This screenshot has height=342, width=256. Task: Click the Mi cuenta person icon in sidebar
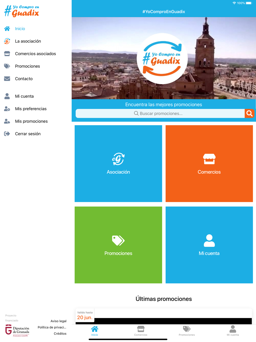pos(7,96)
